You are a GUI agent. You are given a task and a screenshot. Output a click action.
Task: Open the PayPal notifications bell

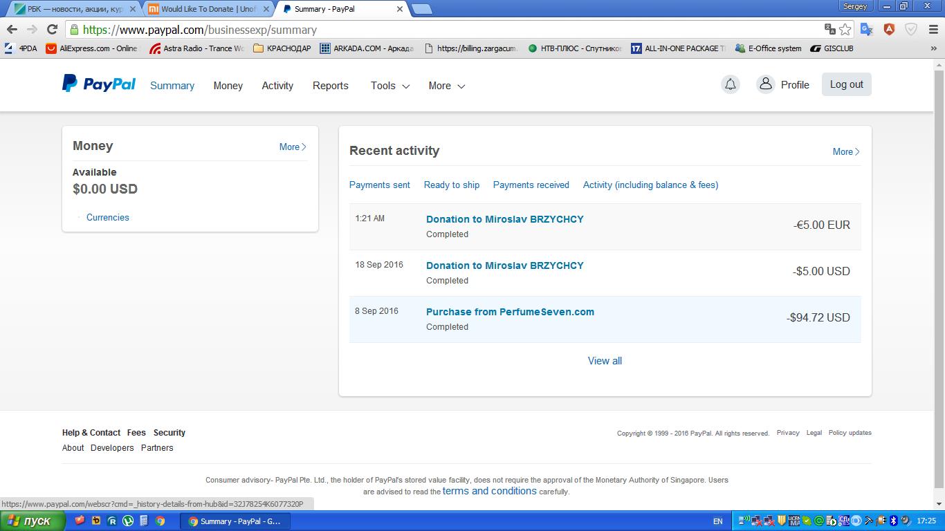(x=730, y=84)
